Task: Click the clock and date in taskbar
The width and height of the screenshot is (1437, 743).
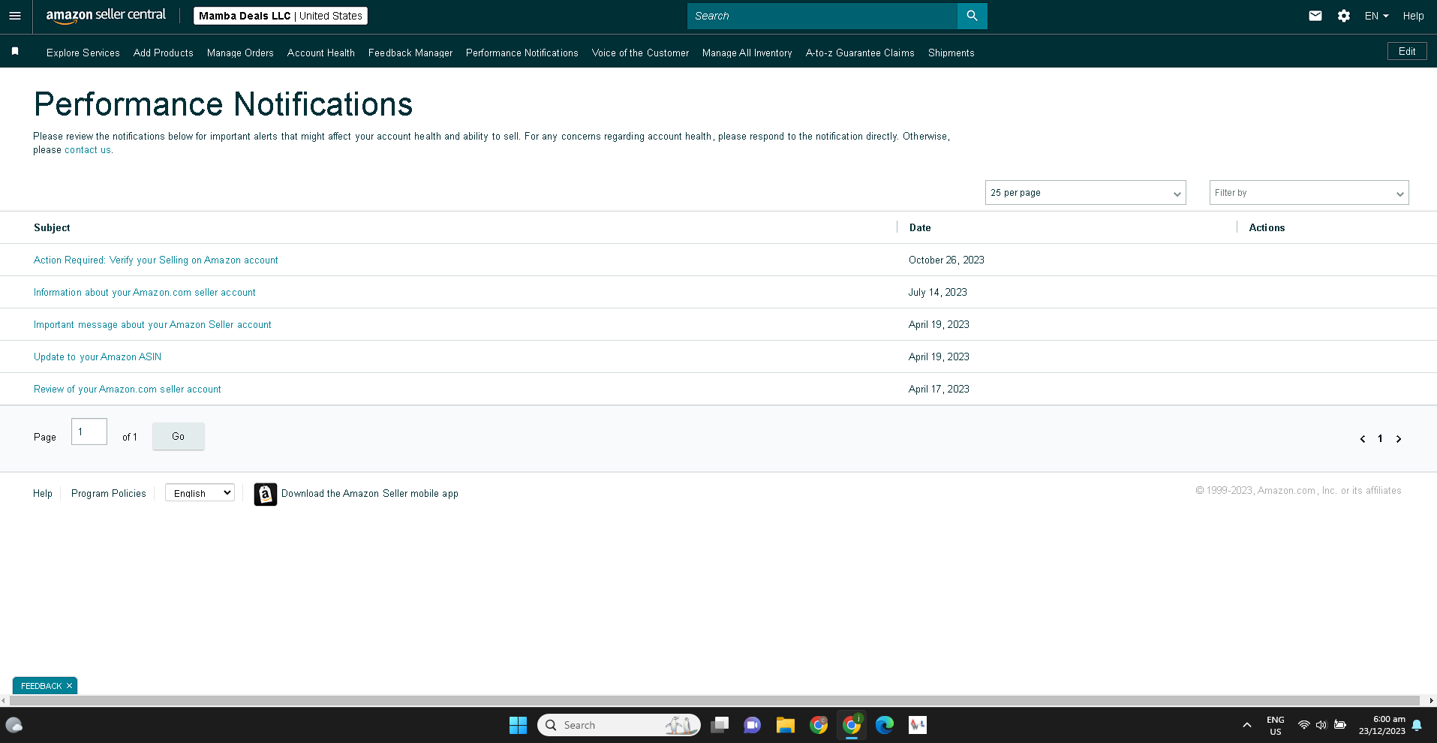Action: (1381, 725)
